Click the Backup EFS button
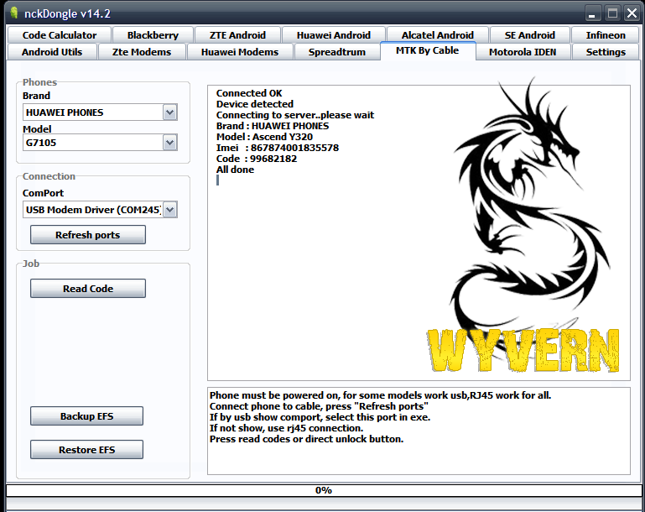Image resolution: width=645 pixels, height=512 pixels. (86, 416)
